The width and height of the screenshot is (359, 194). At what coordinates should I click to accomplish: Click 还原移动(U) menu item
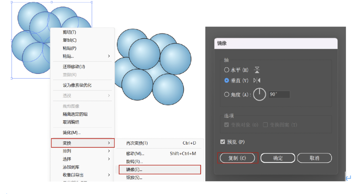pyautogui.click(x=74, y=67)
